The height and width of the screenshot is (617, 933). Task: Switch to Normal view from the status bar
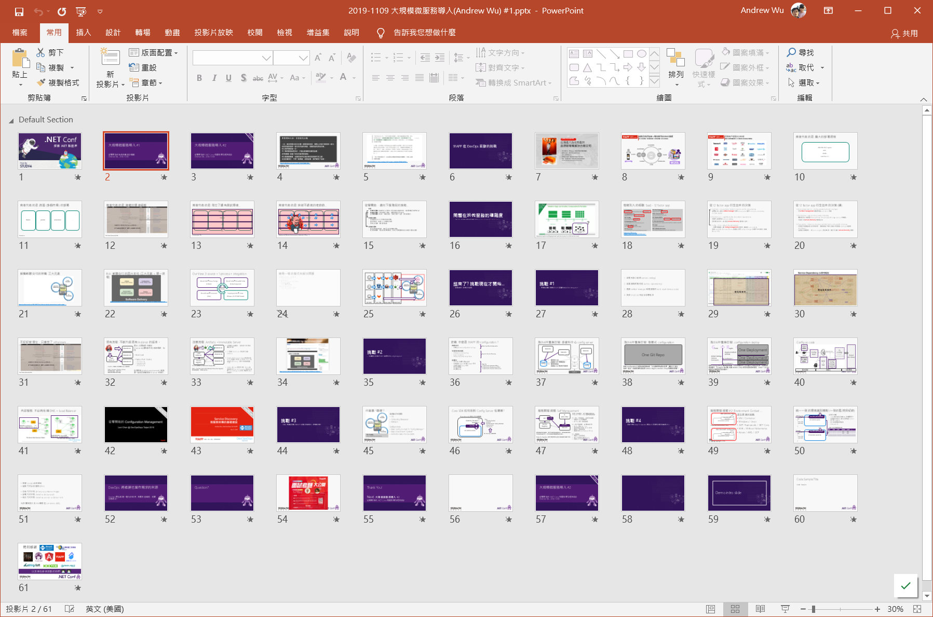pos(710,609)
